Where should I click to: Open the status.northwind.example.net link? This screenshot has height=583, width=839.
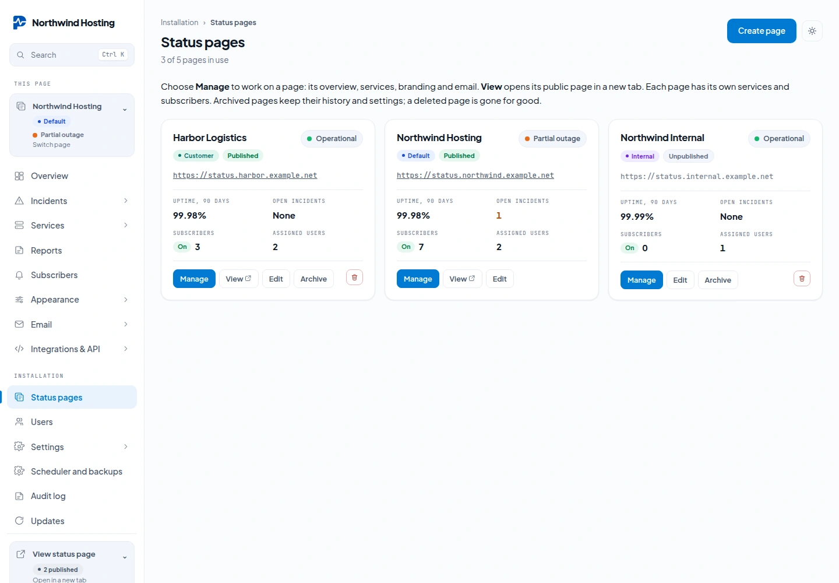[475, 175]
